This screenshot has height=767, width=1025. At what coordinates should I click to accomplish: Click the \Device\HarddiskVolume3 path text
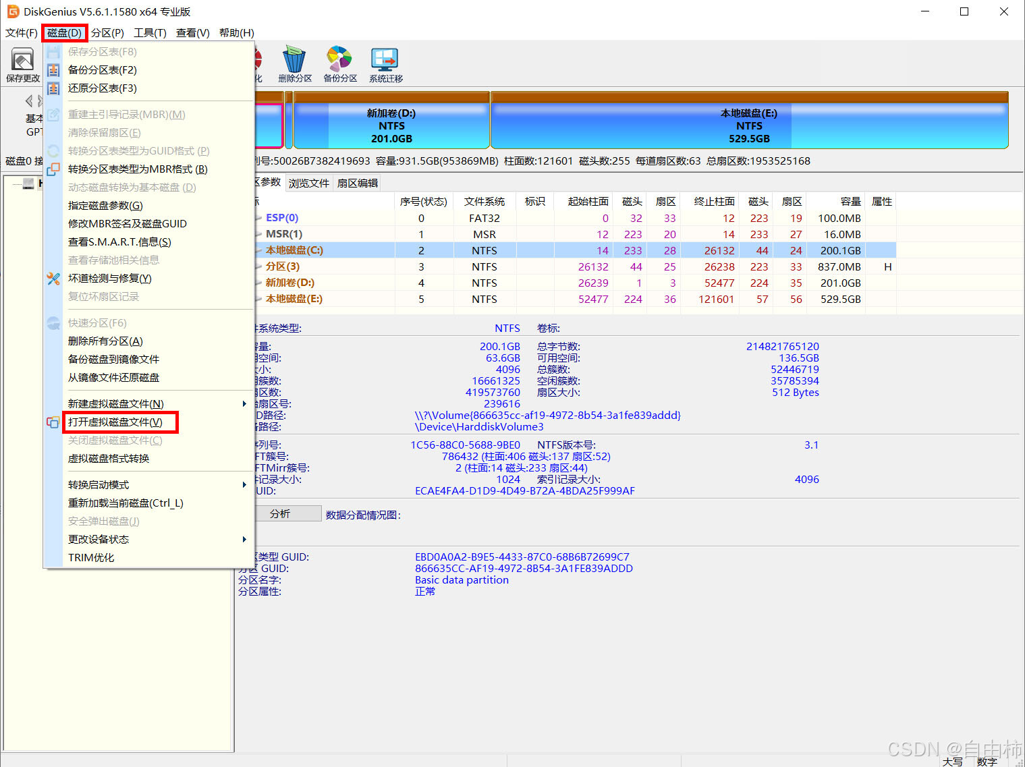tap(479, 427)
